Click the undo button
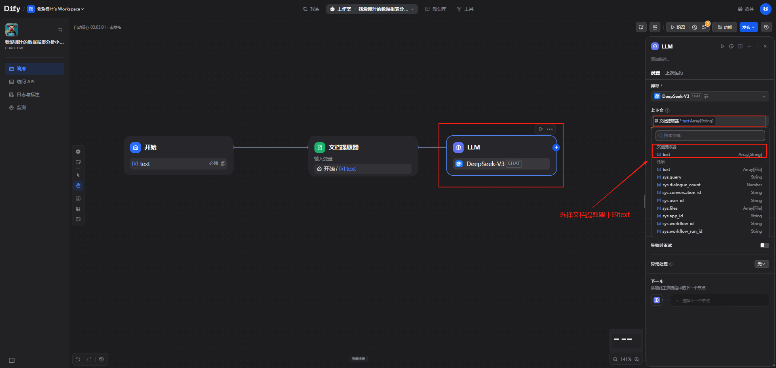 [78, 359]
